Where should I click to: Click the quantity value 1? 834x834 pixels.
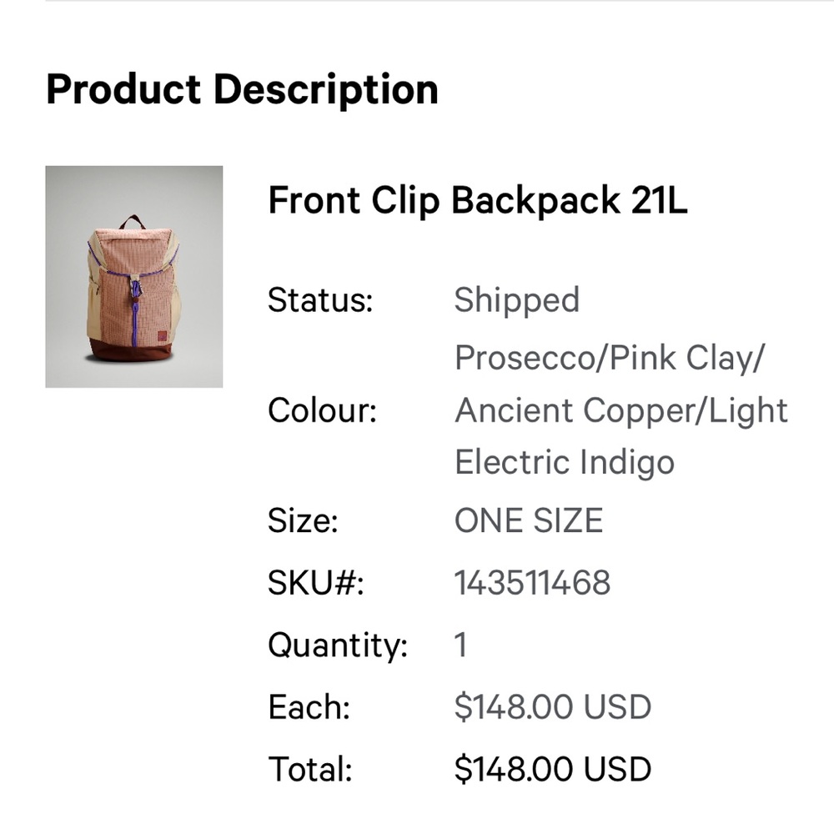(460, 646)
